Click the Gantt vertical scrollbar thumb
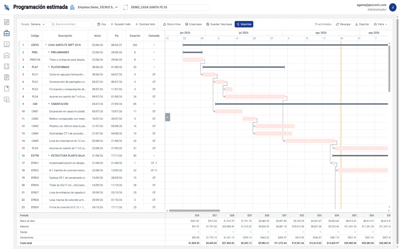The width and height of the screenshot is (399, 249). coord(389,69)
